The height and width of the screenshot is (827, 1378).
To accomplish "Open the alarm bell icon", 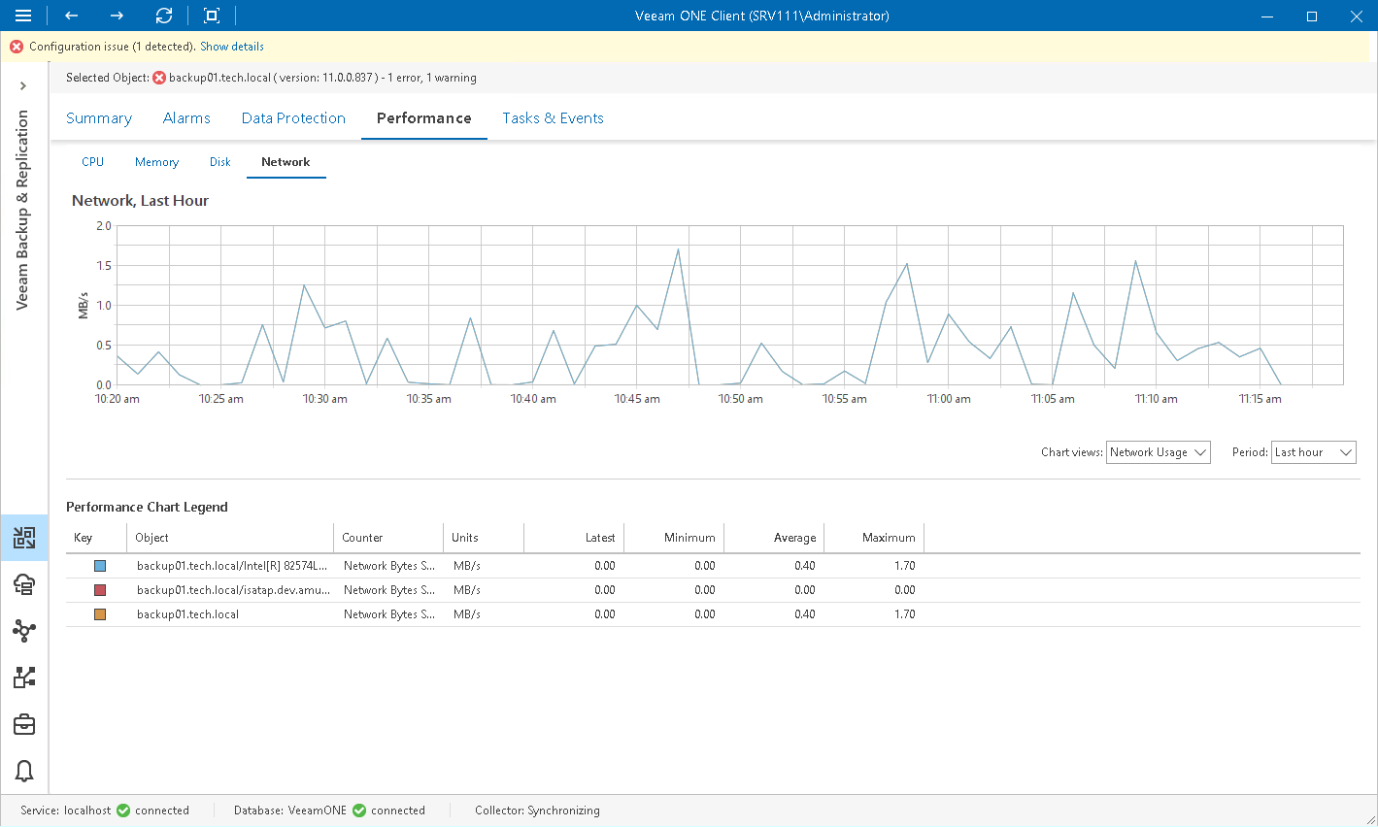I will tap(24, 771).
